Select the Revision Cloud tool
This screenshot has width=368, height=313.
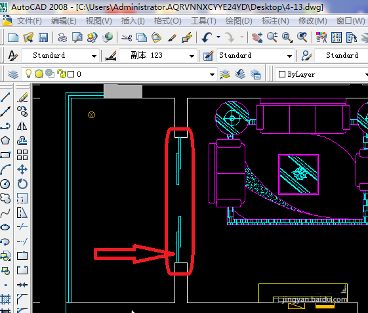5,198
